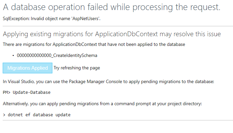Viewport: 233px width, 133px height.
Task: Click the Visual Studio Package Manager Console instruction
Action: 108,81
